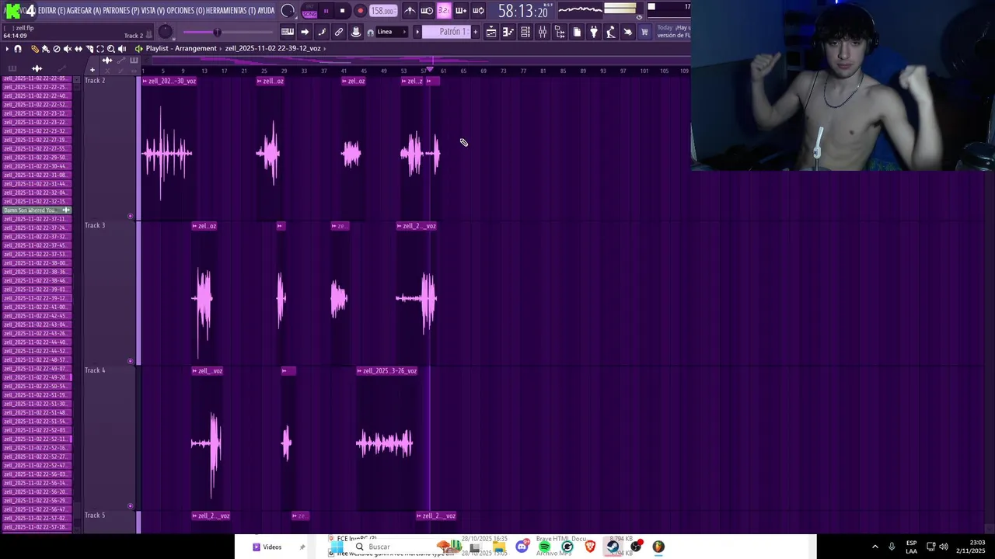Viewport: 995px width, 559px height.
Task: Click the playback speaker tool in playlist
Action: 122,49
